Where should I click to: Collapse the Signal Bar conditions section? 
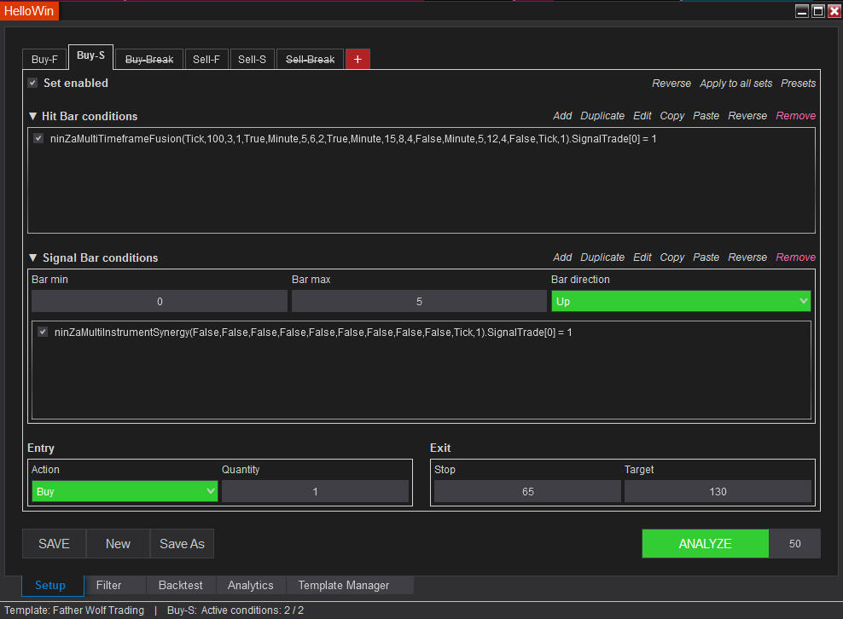(33, 257)
